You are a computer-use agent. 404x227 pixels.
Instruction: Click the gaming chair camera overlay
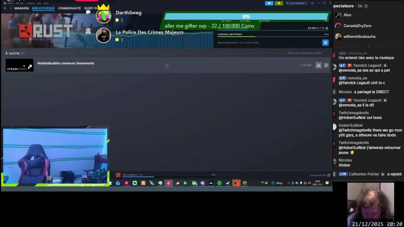55,156
